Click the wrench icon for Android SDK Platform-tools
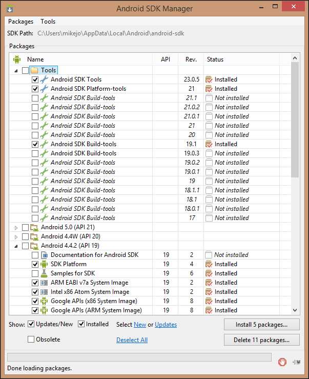The image size is (309, 379). pyautogui.click(x=44, y=88)
